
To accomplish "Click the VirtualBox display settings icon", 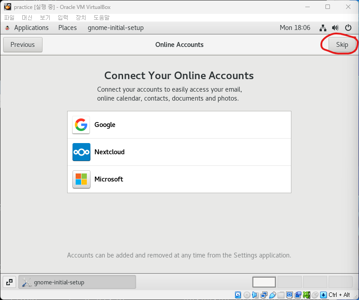I will [290, 295].
